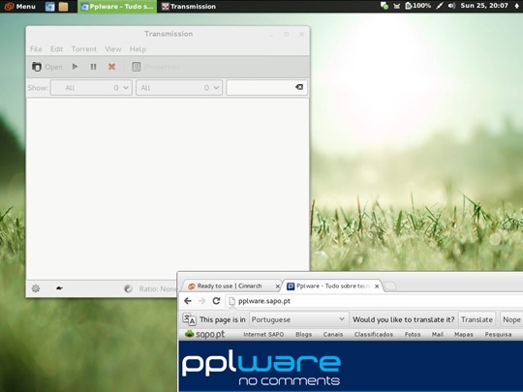Minimize the Transmission window

271,35
